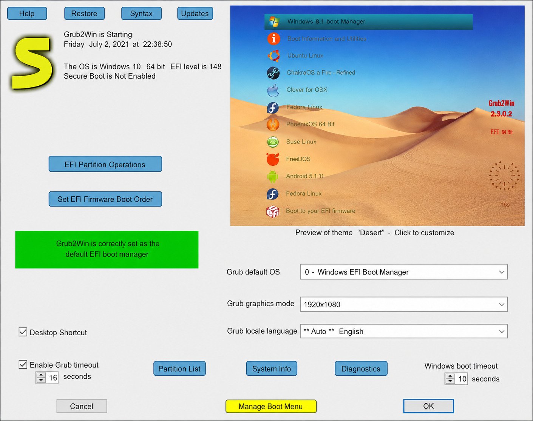Show System Info
This screenshot has width=533, height=421.
272,369
